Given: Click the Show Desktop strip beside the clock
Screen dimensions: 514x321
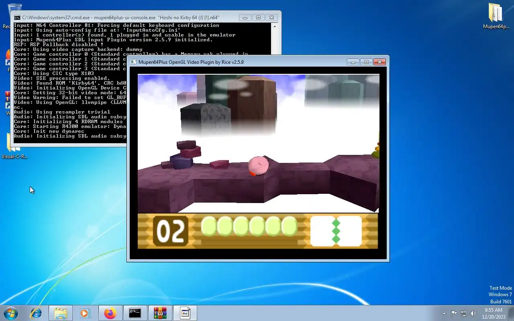Looking at the screenshot, I should click(511, 313).
